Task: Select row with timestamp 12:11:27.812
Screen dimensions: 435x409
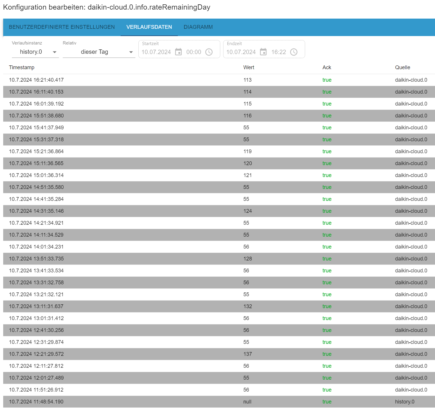Action: 219,366
